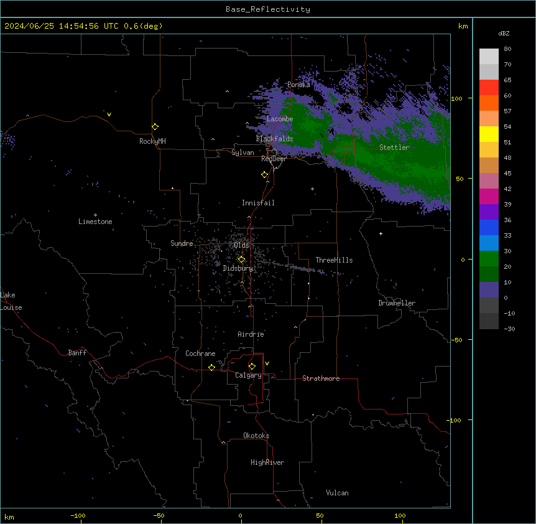Click the Blackfalds town label
This screenshot has width=536, height=524.
pyautogui.click(x=274, y=139)
